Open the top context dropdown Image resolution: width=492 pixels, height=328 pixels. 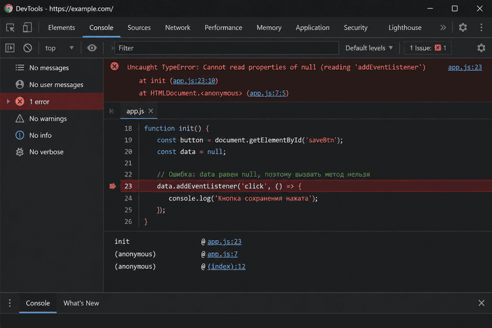coord(60,48)
